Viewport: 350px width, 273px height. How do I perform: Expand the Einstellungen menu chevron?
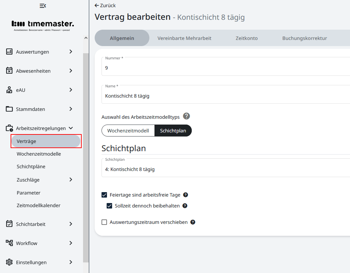pyautogui.click(x=71, y=262)
